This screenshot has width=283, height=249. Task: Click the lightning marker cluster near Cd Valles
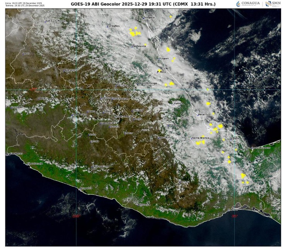[135, 33]
